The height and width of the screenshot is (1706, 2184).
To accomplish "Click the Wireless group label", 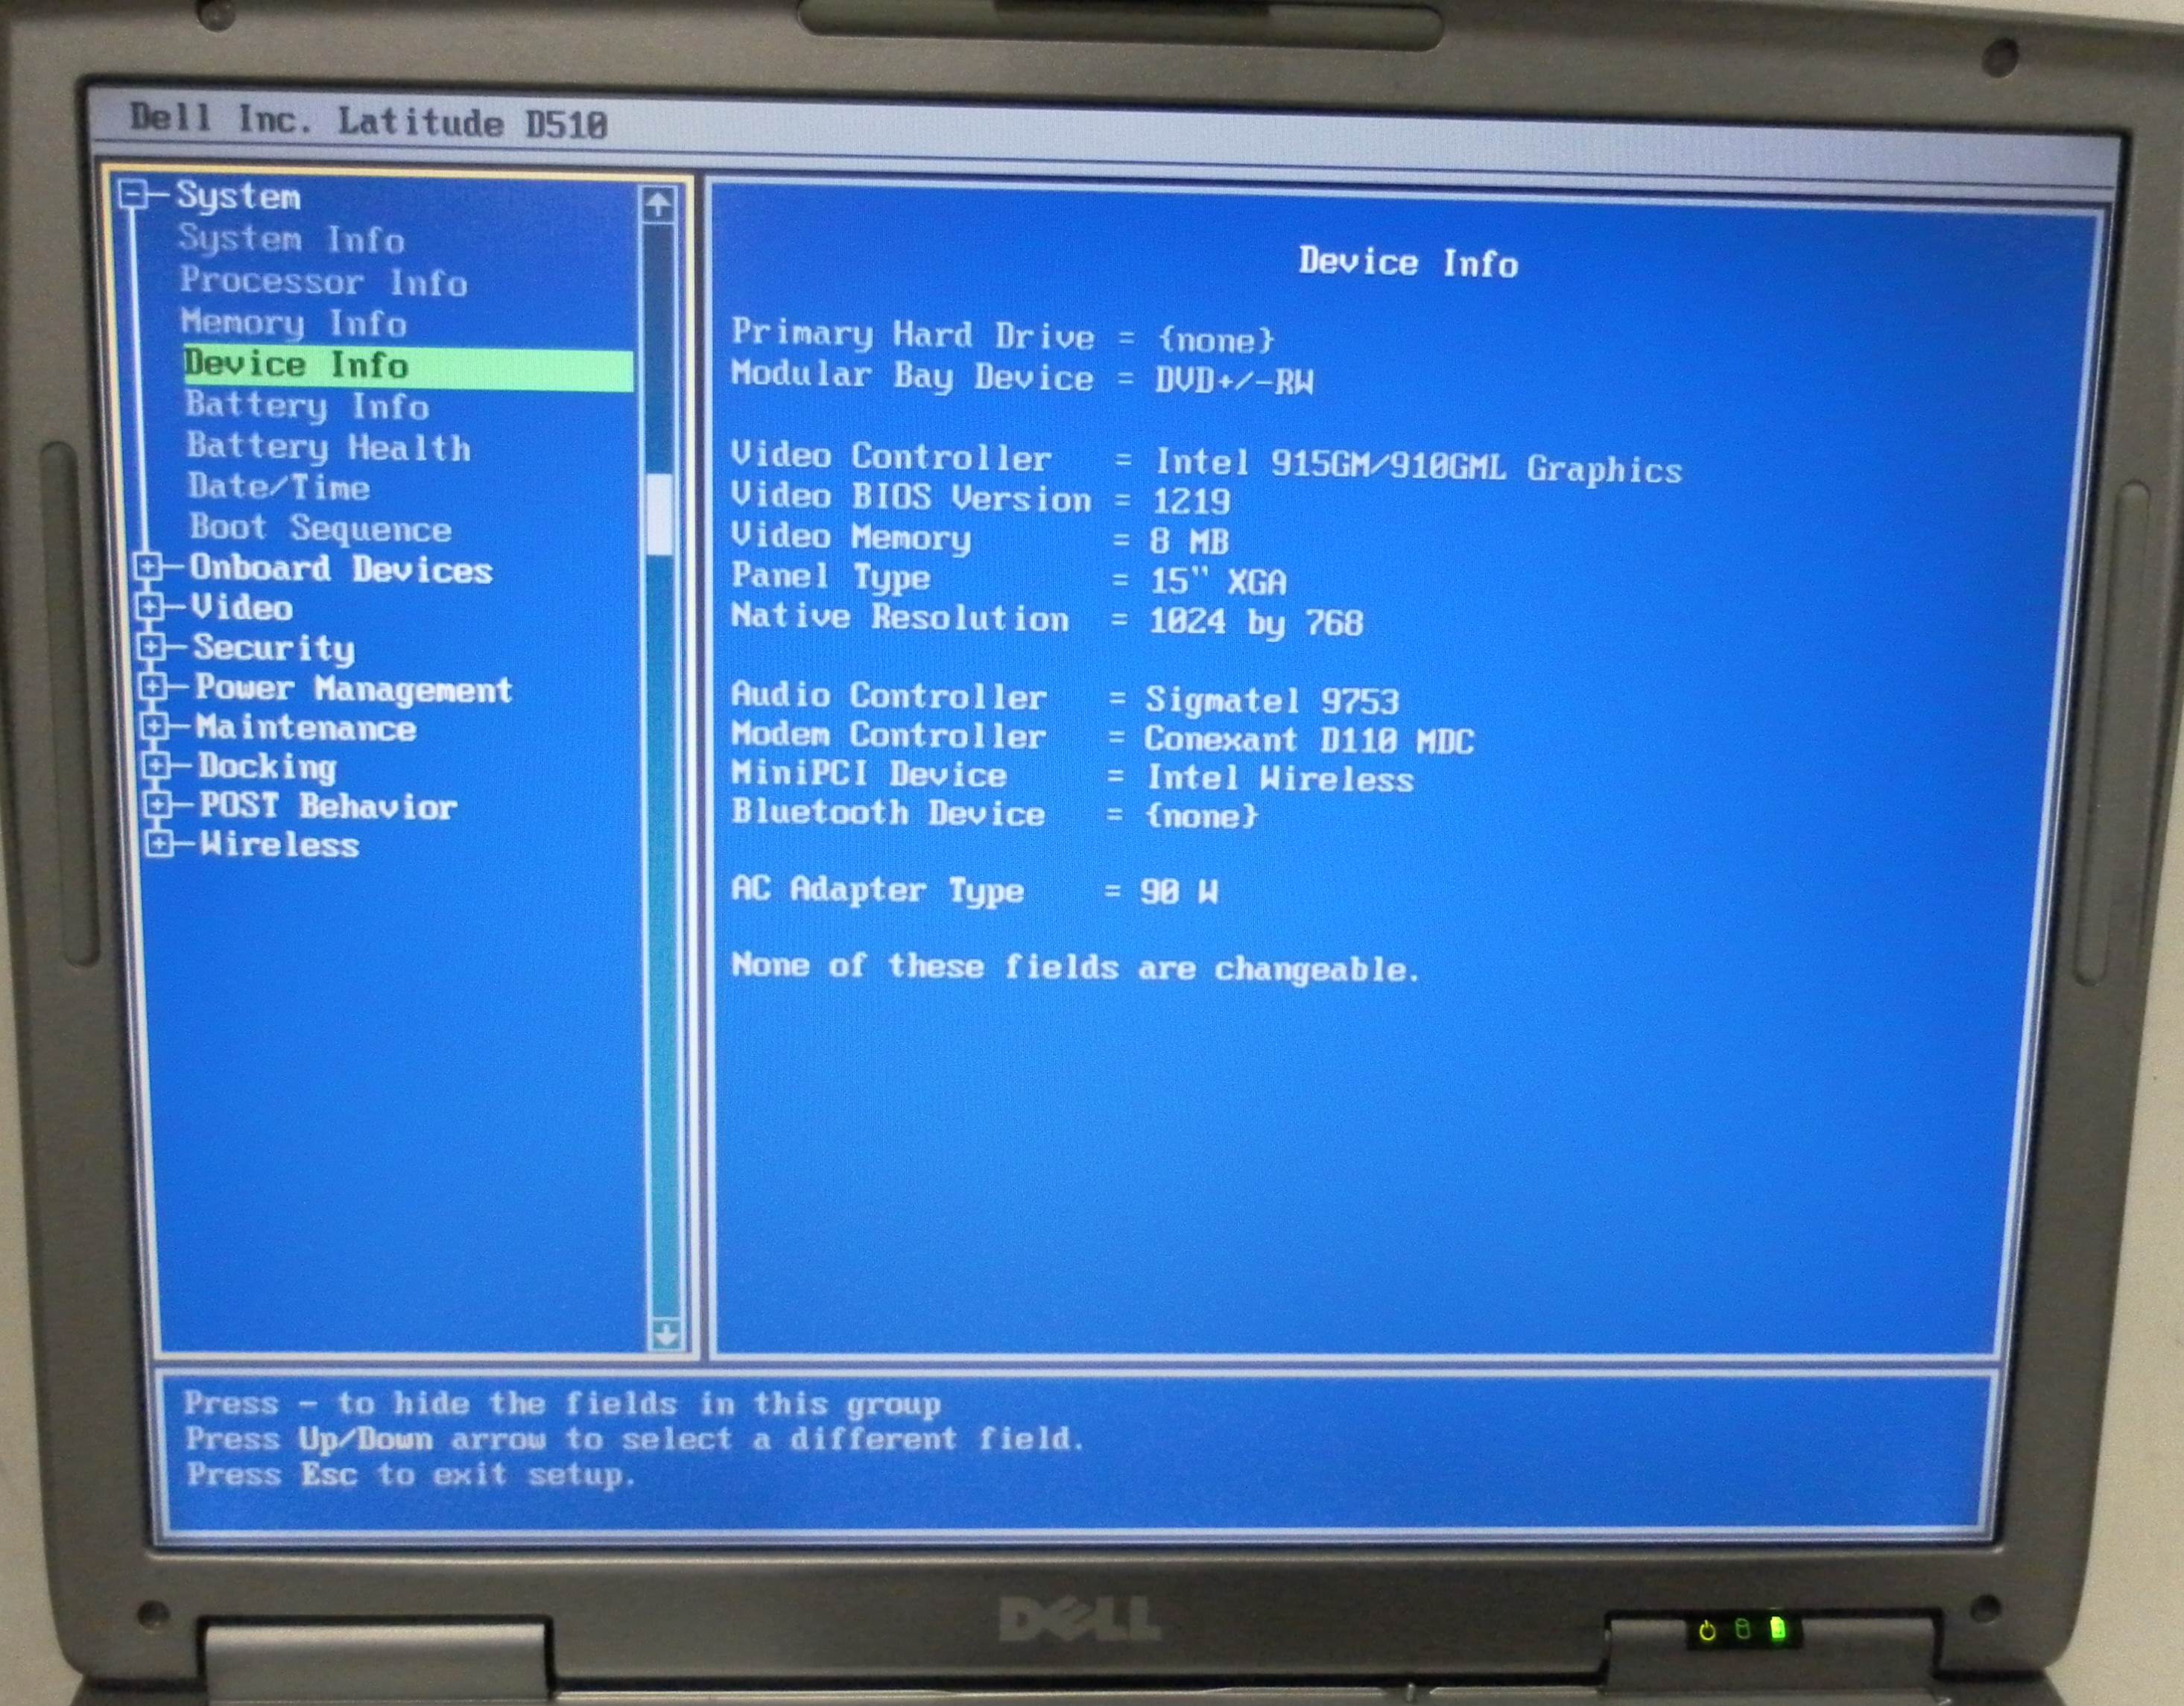I will click(279, 845).
